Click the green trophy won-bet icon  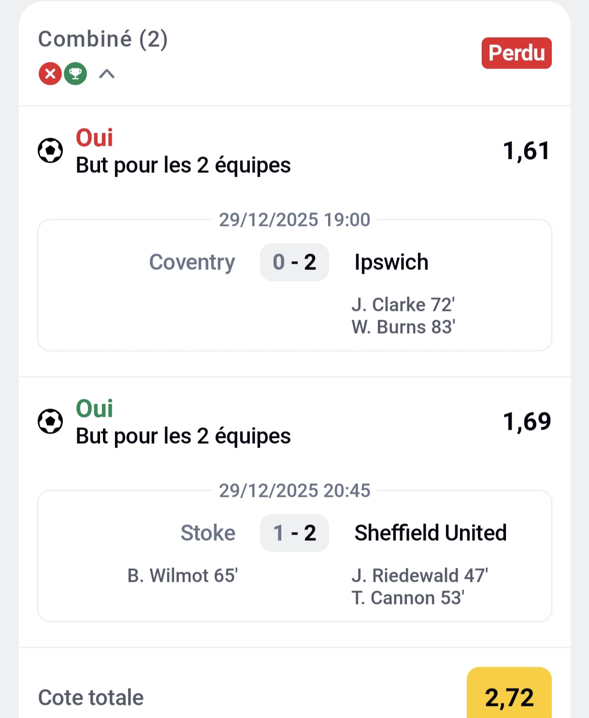click(x=75, y=74)
